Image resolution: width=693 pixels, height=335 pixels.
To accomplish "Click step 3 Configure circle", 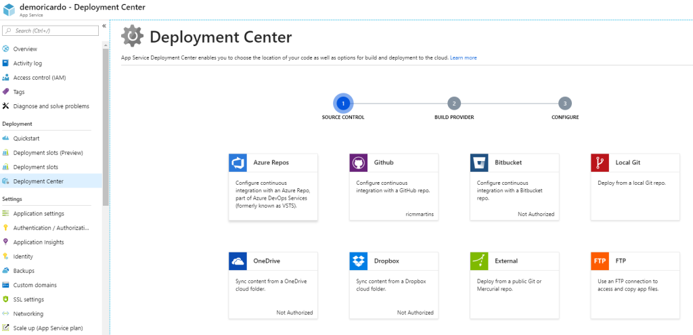I will pyautogui.click(x=565, y=104).
